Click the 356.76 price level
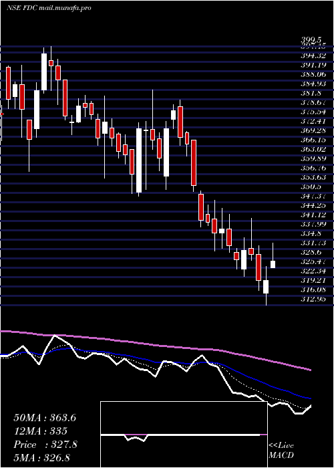The image size is (334, 468). (313, 168)
